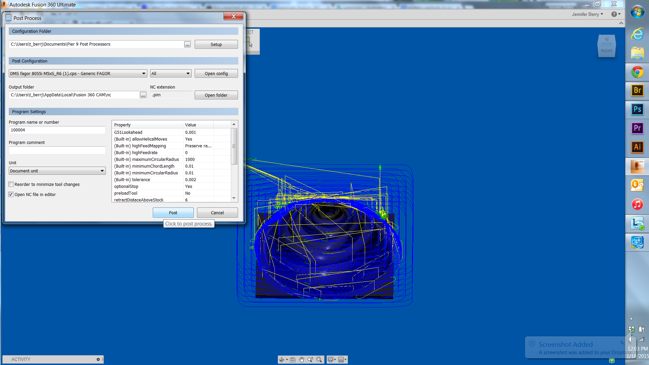The image size is (649, 365).
Task: Click the highFeedMapping value Preserve ra...
Action: 198,146
